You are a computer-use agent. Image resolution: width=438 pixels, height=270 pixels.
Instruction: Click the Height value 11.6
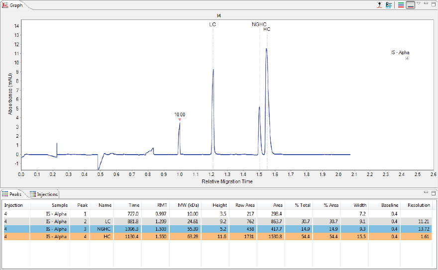[222, 237]
